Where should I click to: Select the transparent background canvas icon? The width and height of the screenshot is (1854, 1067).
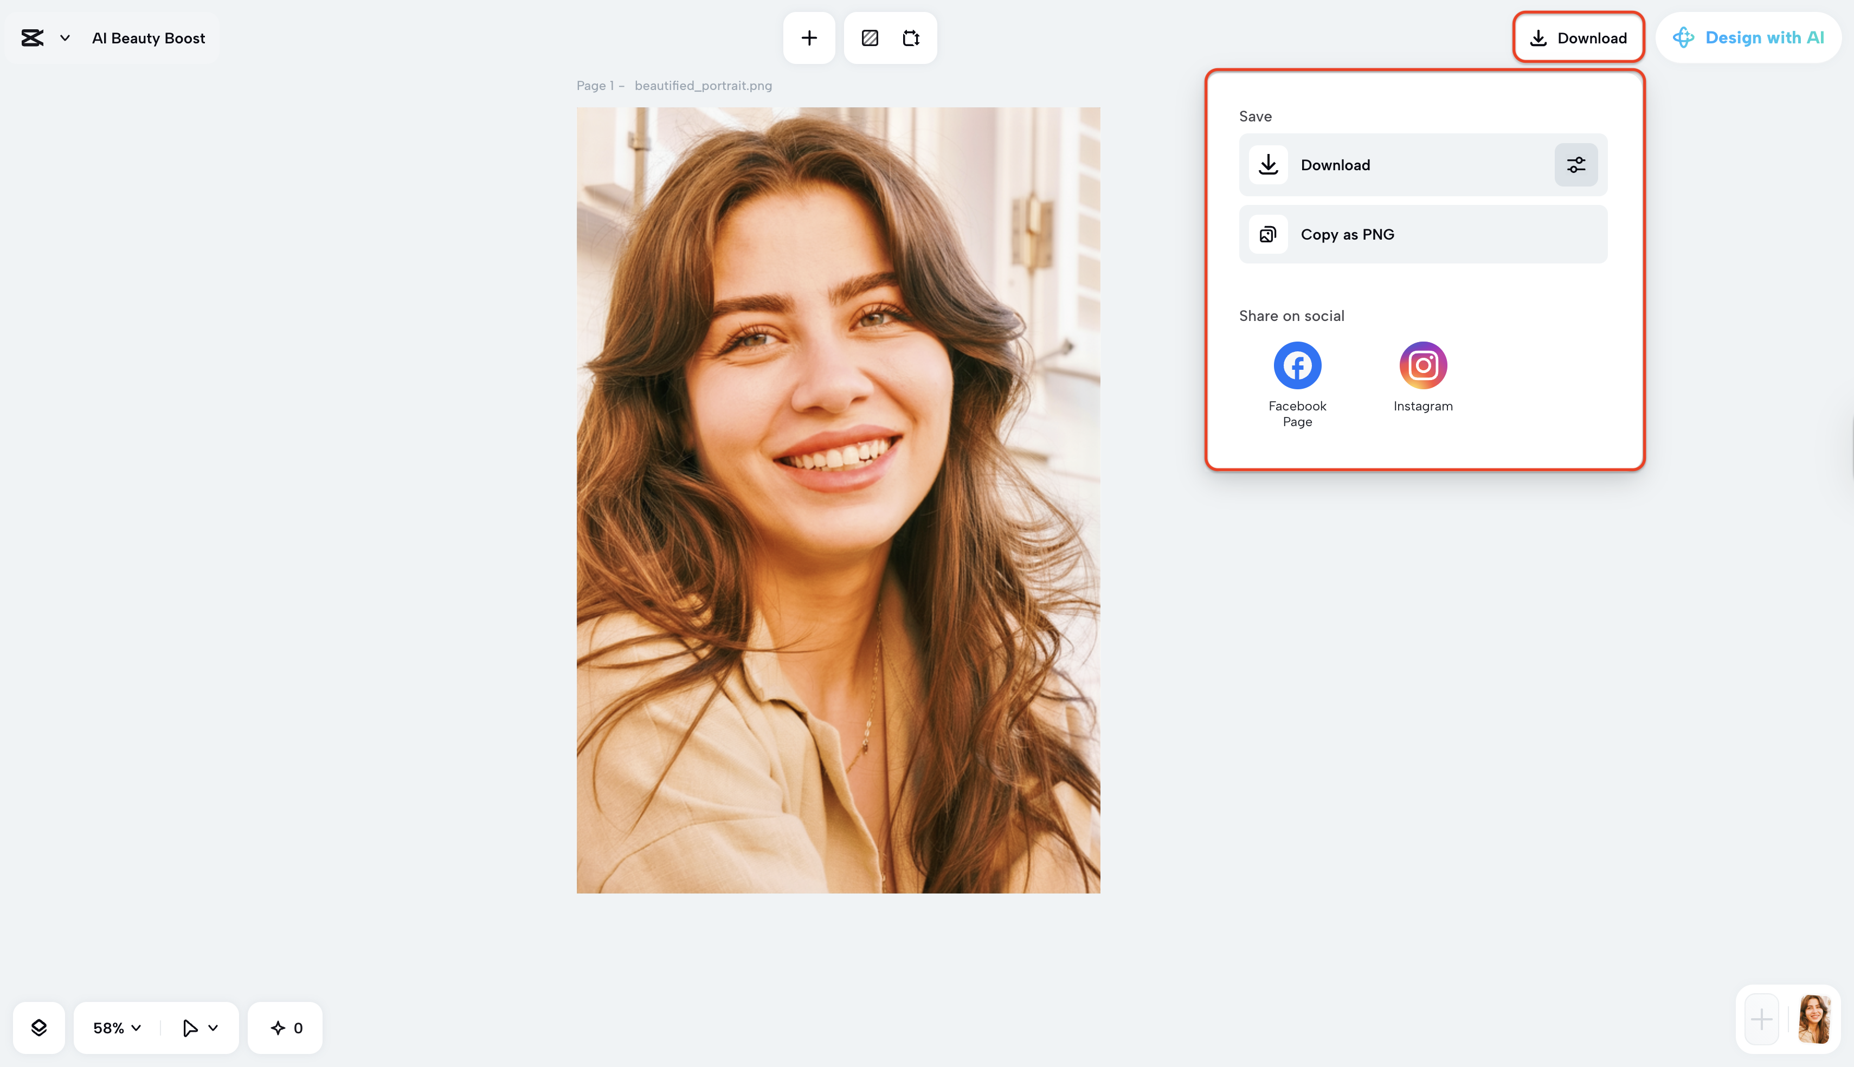[x=870, y=38]
